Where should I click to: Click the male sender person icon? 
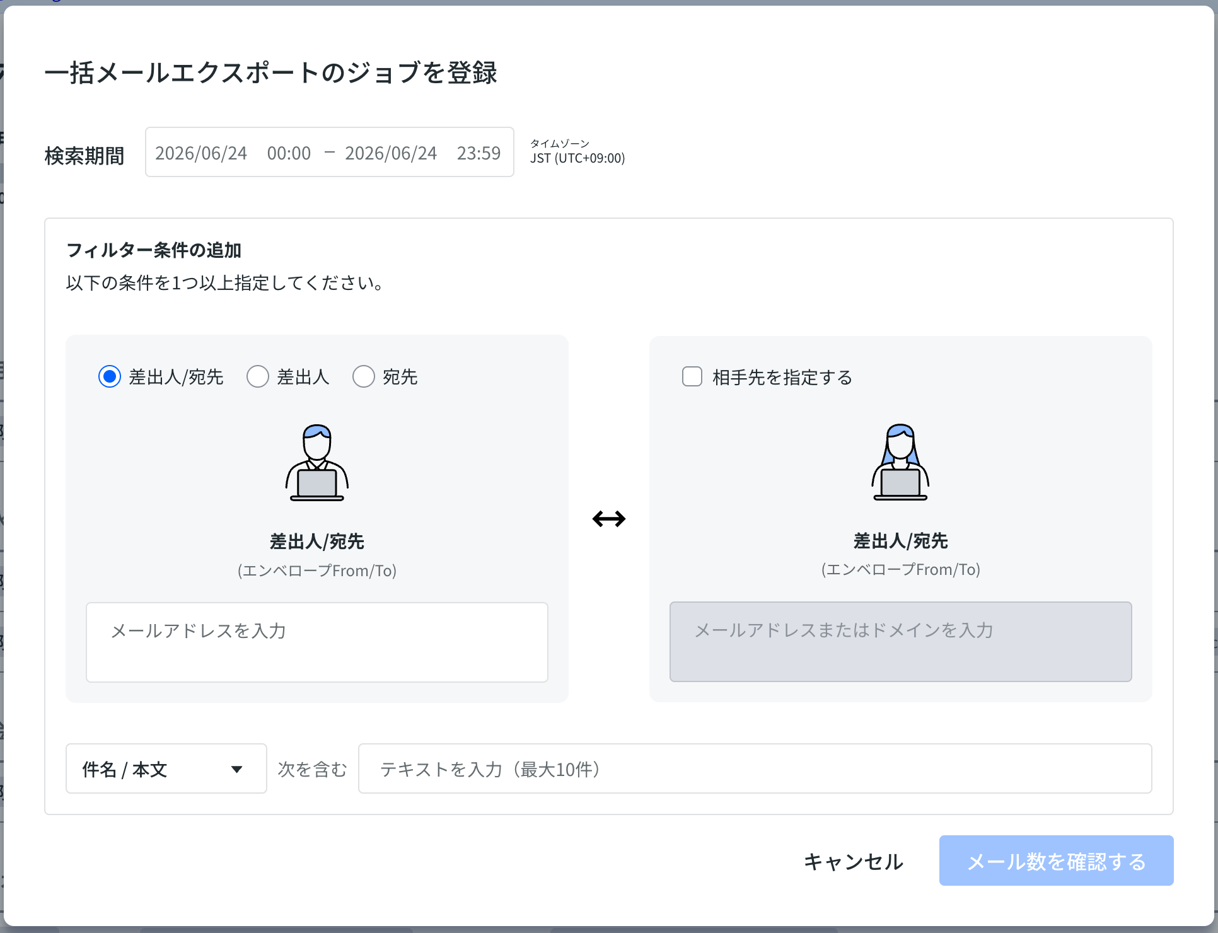pos(317,463)
